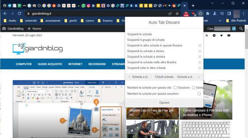Click the 'Chiudi scheda' button
248x138 pixels.
[164, 77]
